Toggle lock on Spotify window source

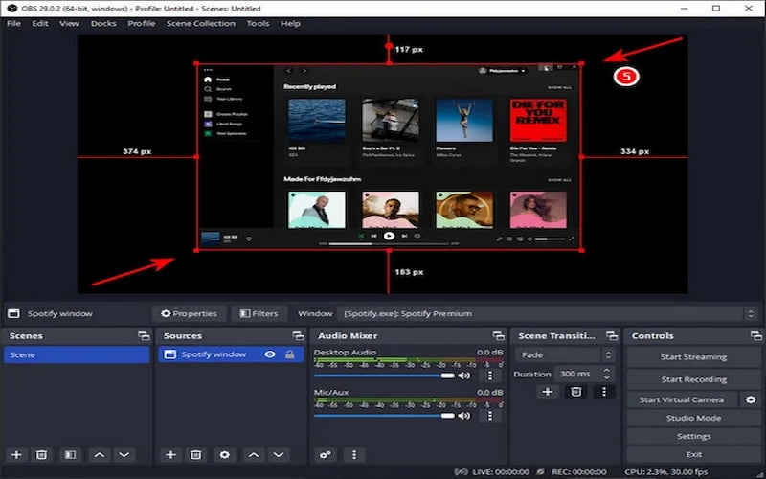(289, 354)
